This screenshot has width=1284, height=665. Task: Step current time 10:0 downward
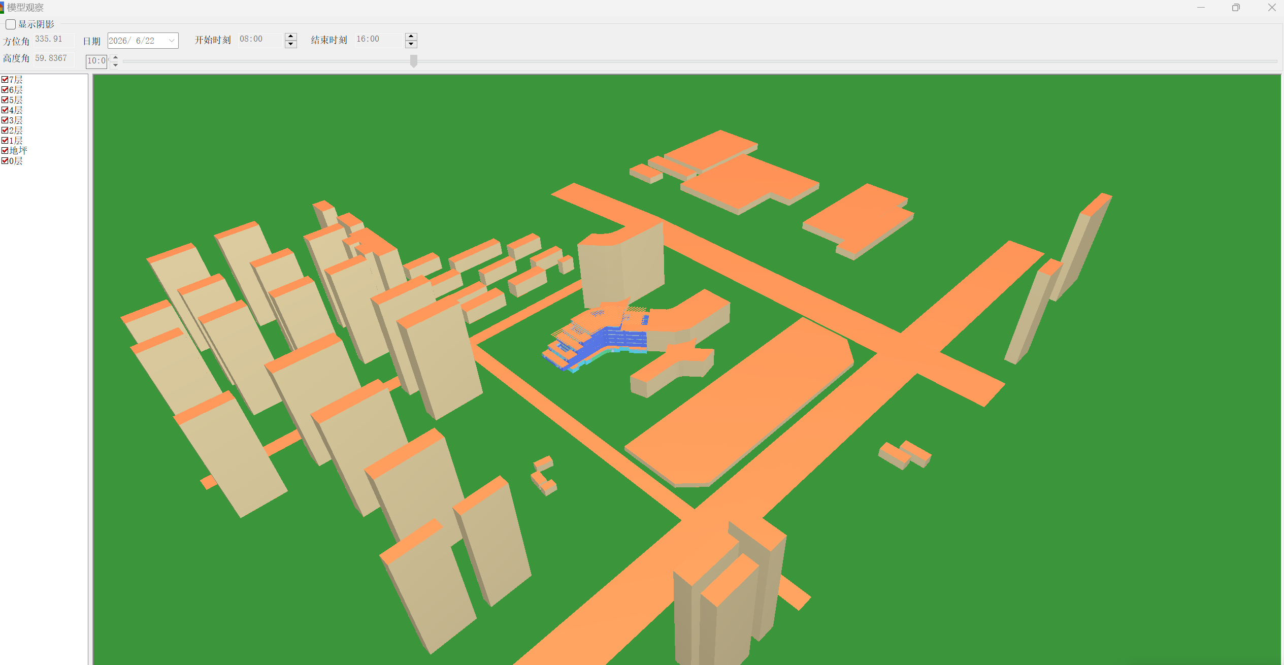115,65
